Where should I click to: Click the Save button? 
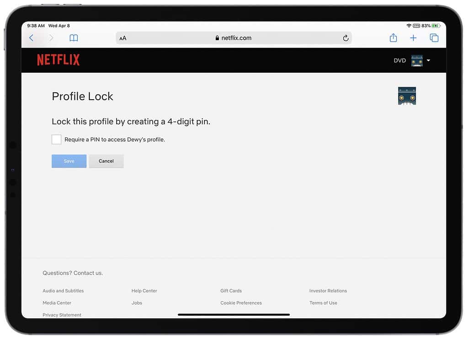click(69, 161)
